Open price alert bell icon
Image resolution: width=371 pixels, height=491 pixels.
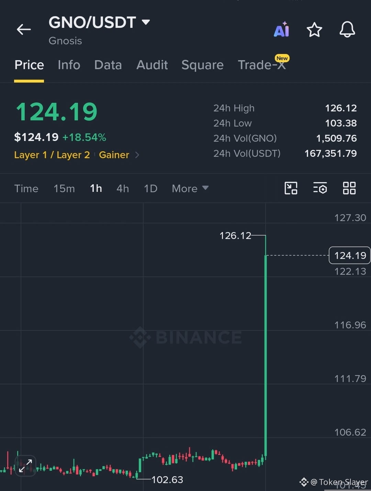pos(347,29)
